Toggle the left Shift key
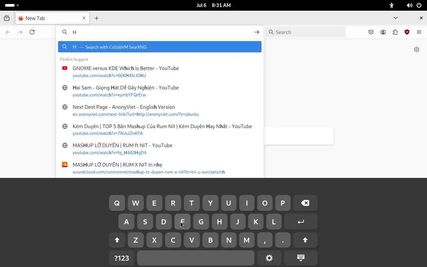Screen dimensions: 427x267 tap(117, 240)
